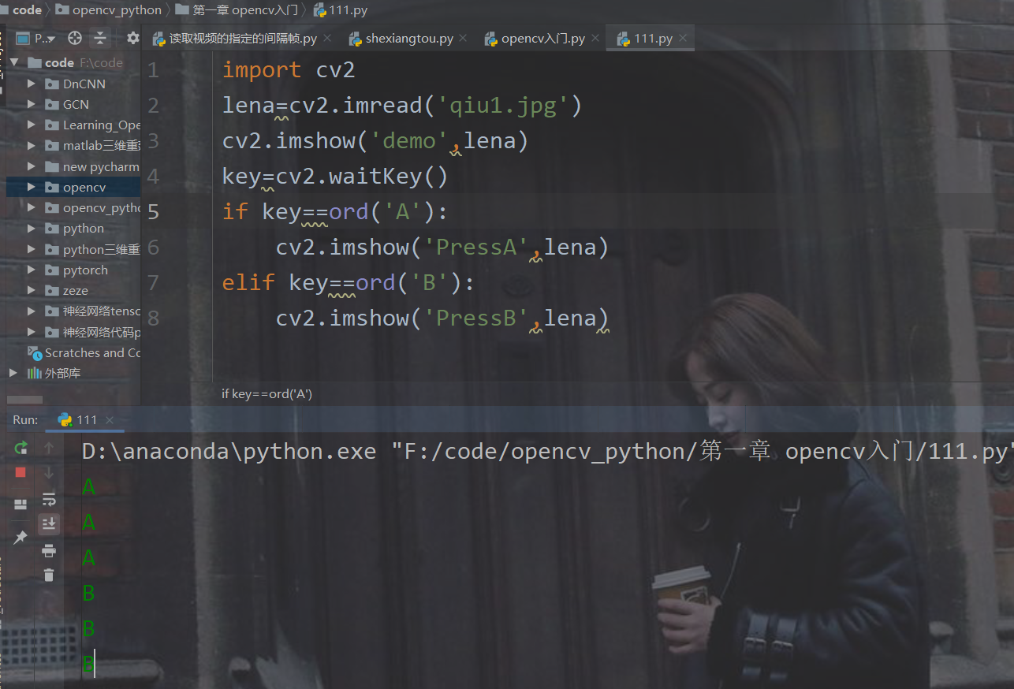The image size is (1014, 689).
Task: Click the 'PressB' string in code
Action: tap(476, 318)
